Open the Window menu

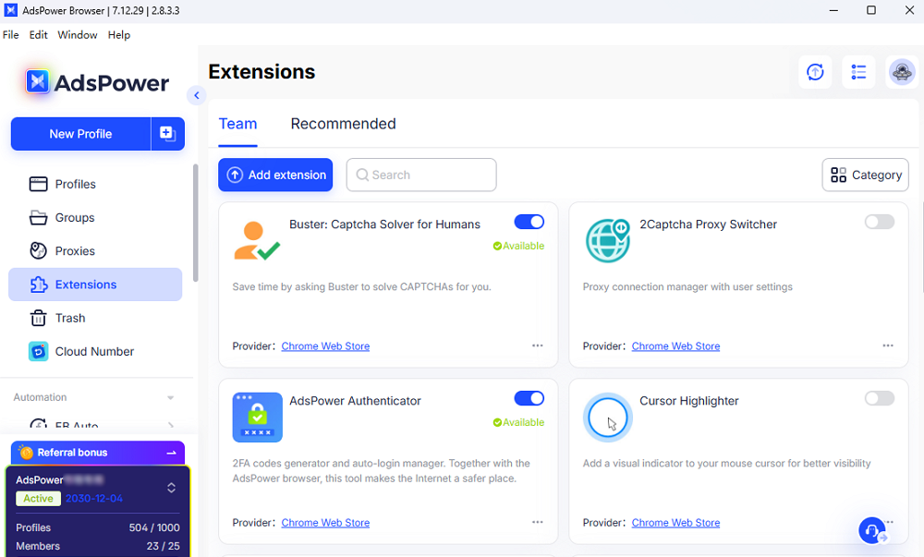(78, 35)
